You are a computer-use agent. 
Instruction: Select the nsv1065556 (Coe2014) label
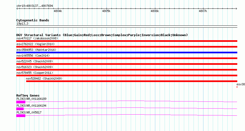tap(33, 56)
